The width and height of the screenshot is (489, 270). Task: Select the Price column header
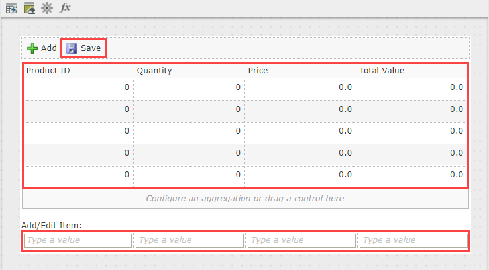pyautogui.click(x=258, y=70)
